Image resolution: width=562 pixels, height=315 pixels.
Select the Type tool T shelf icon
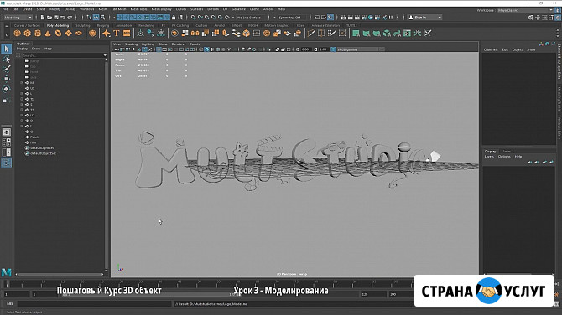(117, 34)
